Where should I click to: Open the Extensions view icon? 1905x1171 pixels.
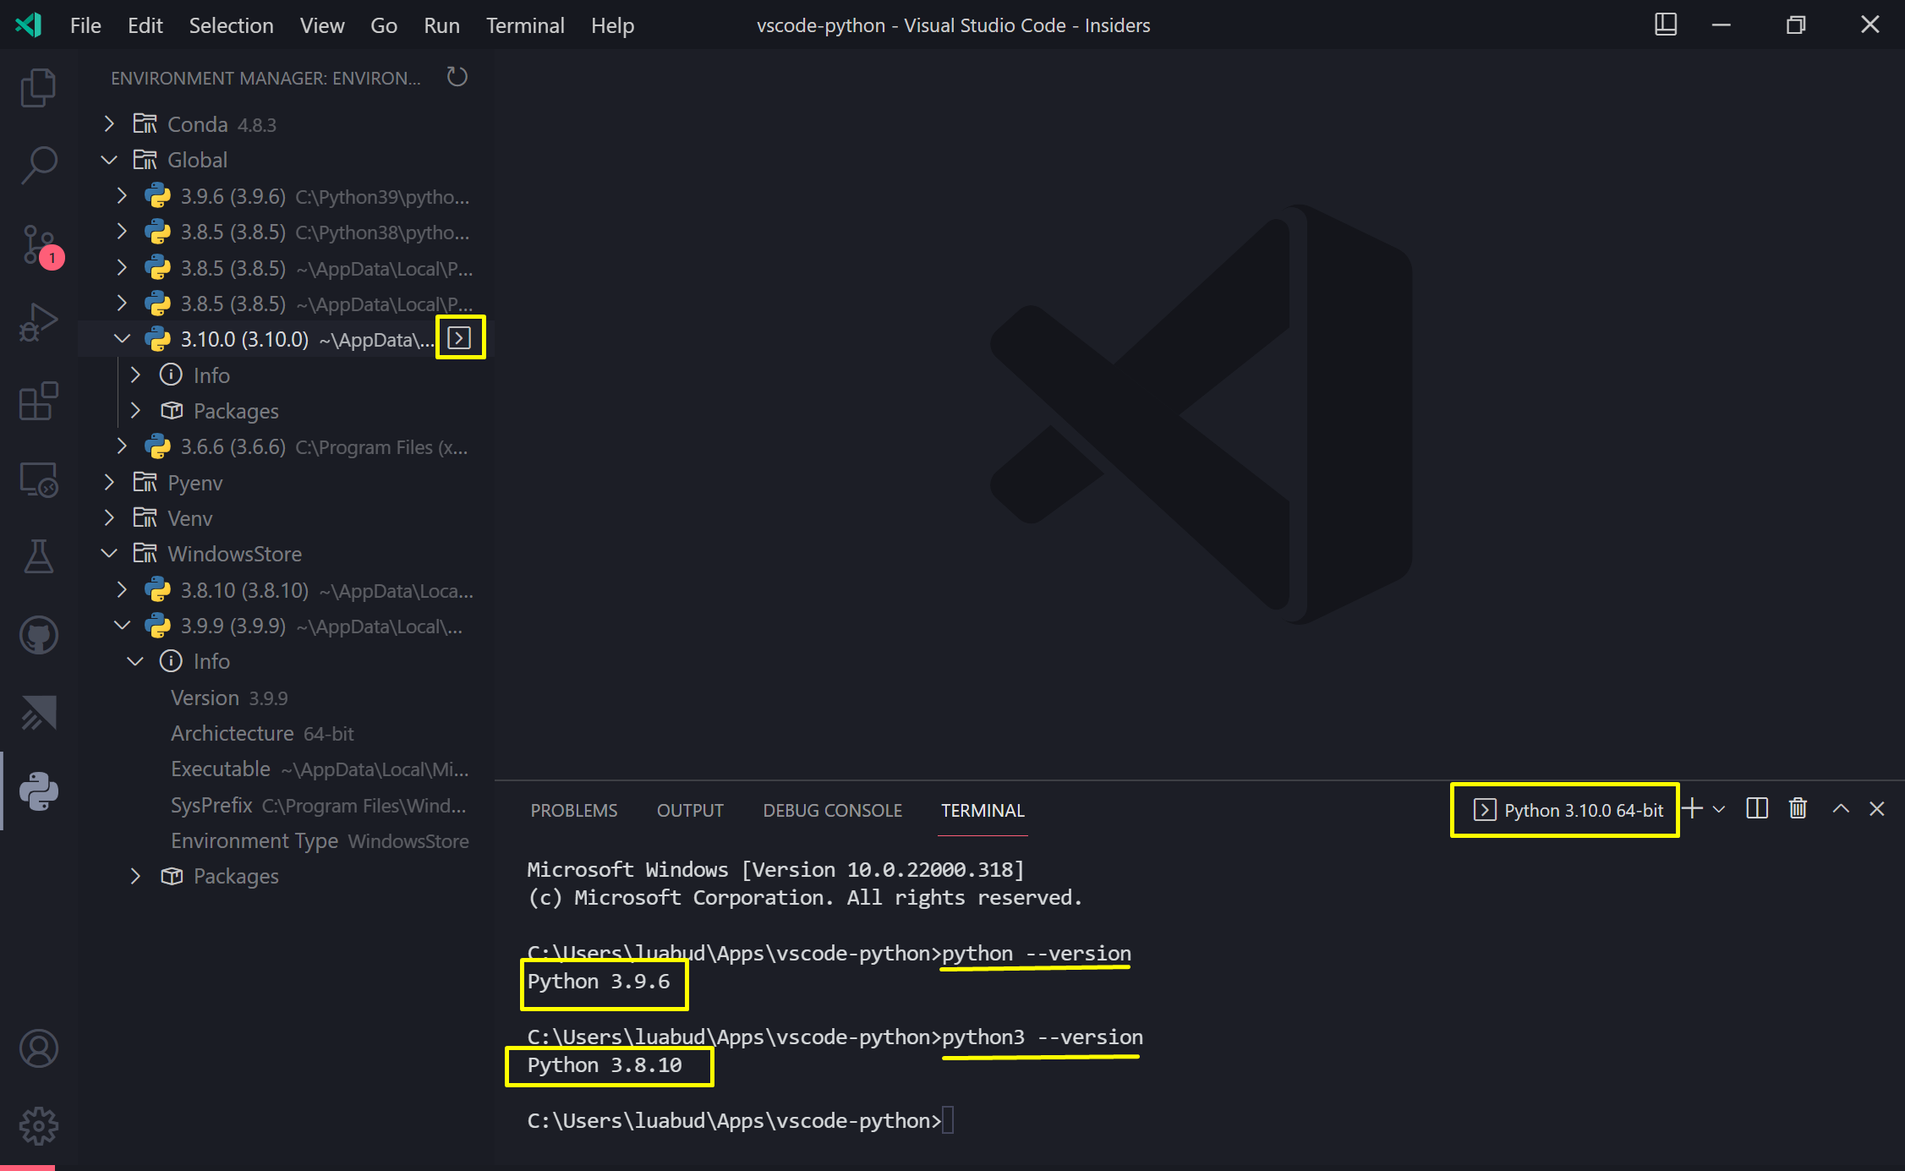coord(38,402)
